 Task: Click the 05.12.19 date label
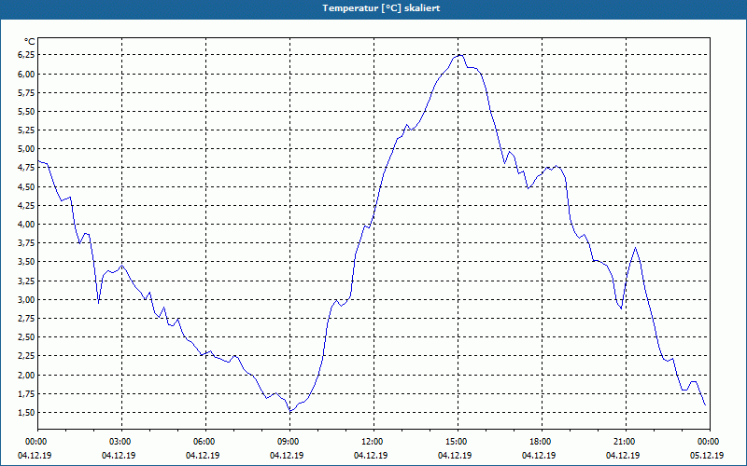(707, 456)
